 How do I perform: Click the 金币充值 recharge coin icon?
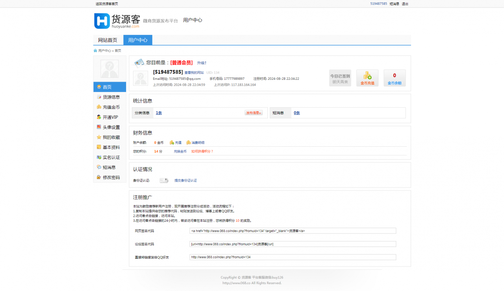tap(367, 78)
